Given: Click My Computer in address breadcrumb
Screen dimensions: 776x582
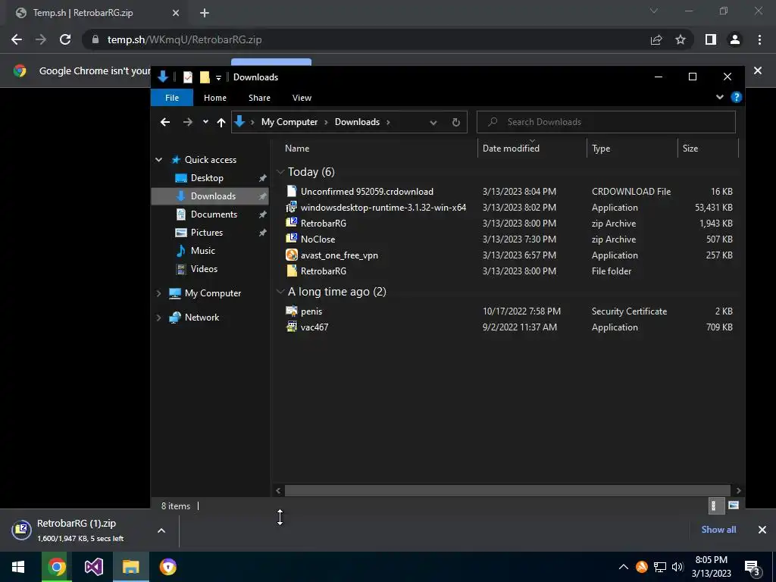Looking at the screenshot, I should point(289,122).
